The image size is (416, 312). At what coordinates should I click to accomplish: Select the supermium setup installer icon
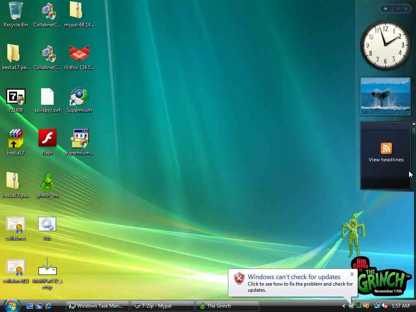79,142
